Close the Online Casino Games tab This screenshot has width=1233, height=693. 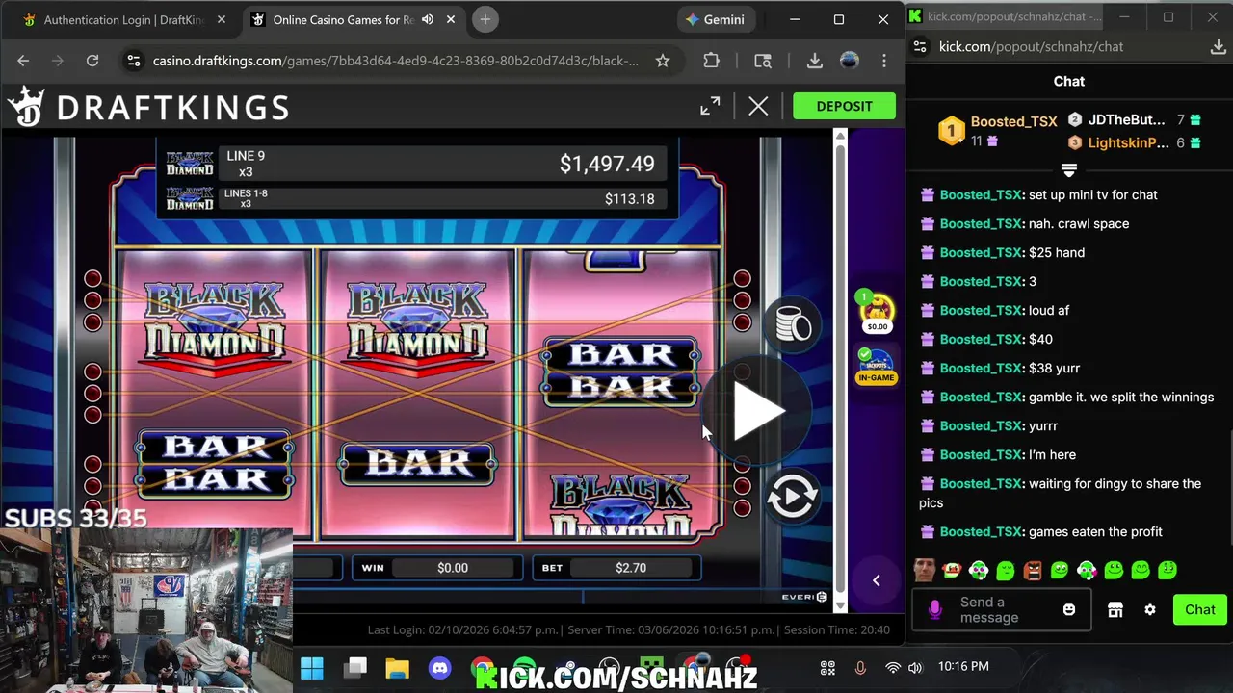(x=450, y=19)
